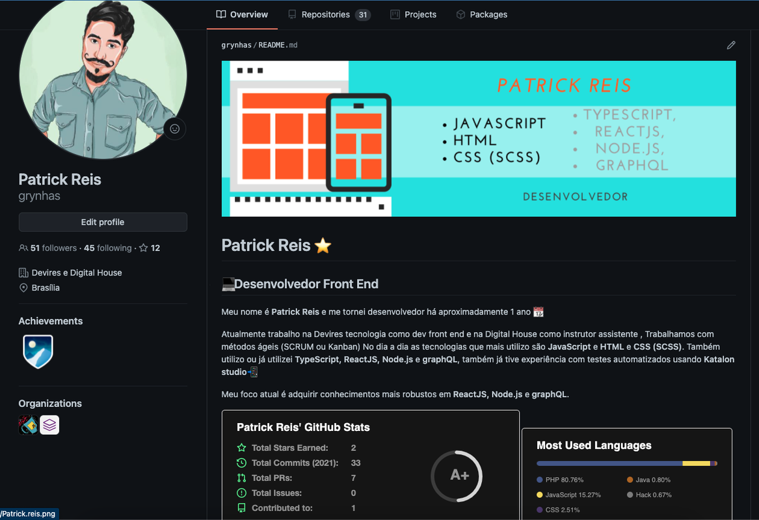Image resolution: width=759 pixels, height=520 pixels.
Task: Click the Total Stars Earned star icon
Action: click(x=241, y=448)
